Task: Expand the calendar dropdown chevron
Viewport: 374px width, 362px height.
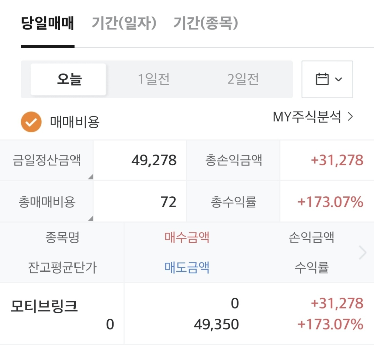Action: tap(339, 79)
